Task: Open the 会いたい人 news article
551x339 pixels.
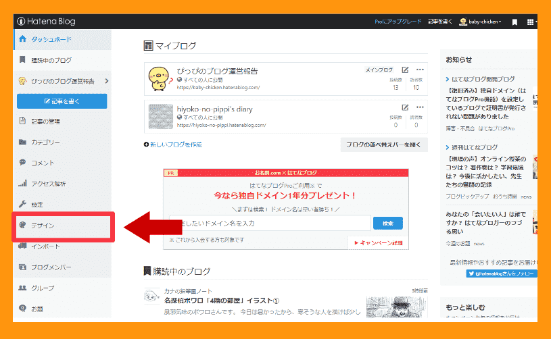Action: (486, 222)
